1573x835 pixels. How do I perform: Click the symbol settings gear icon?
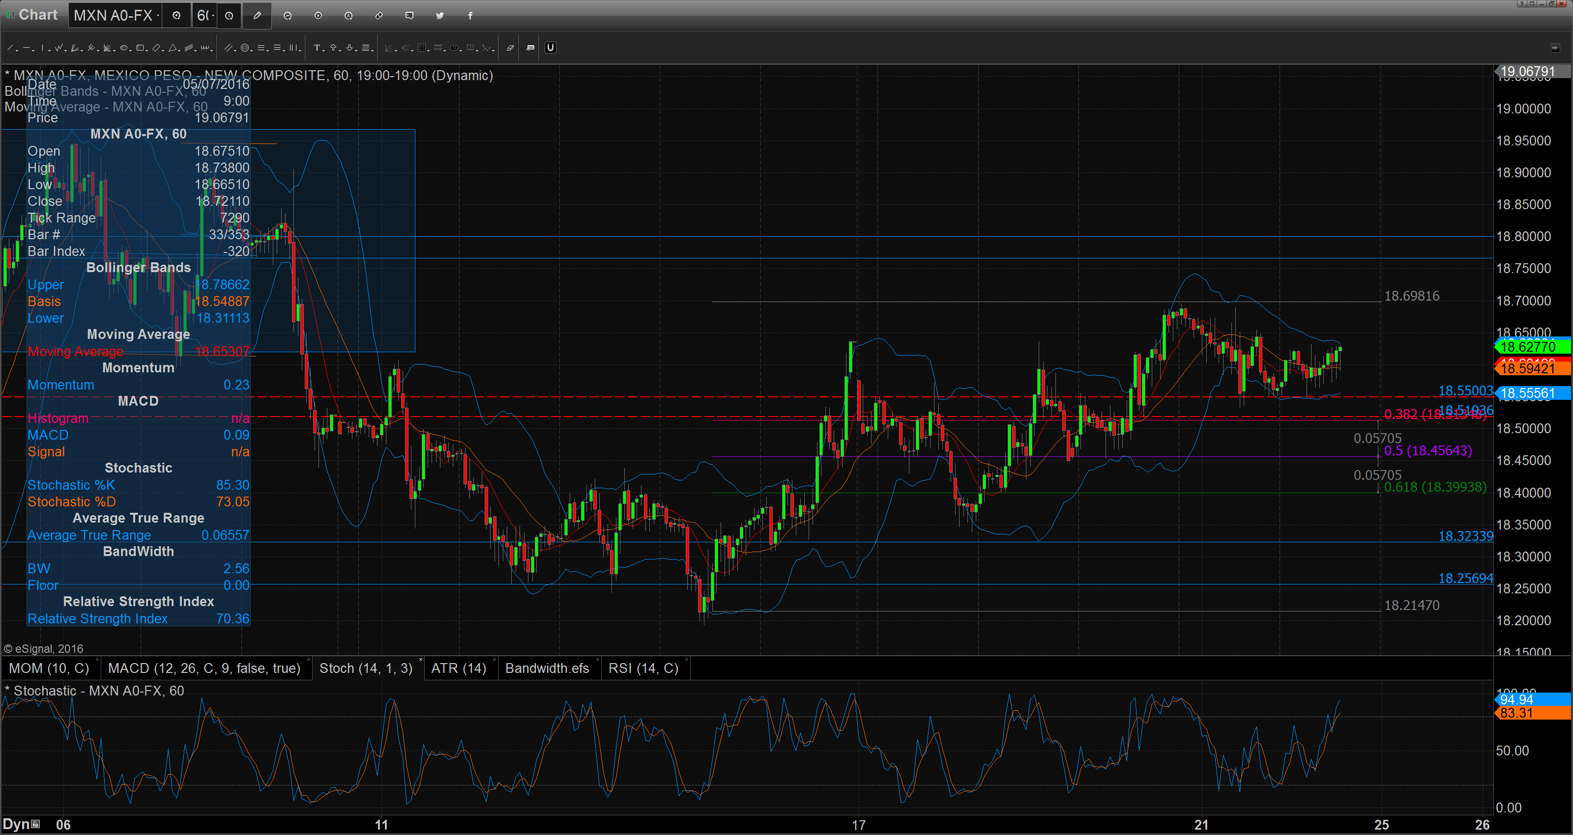pyautogui.click(x=176, y=16)
